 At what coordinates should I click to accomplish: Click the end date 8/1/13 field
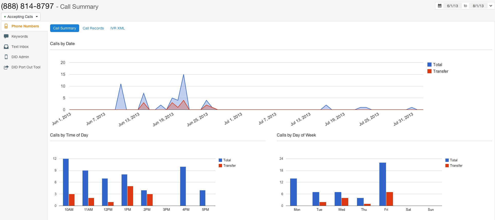[x=478, y=6]
